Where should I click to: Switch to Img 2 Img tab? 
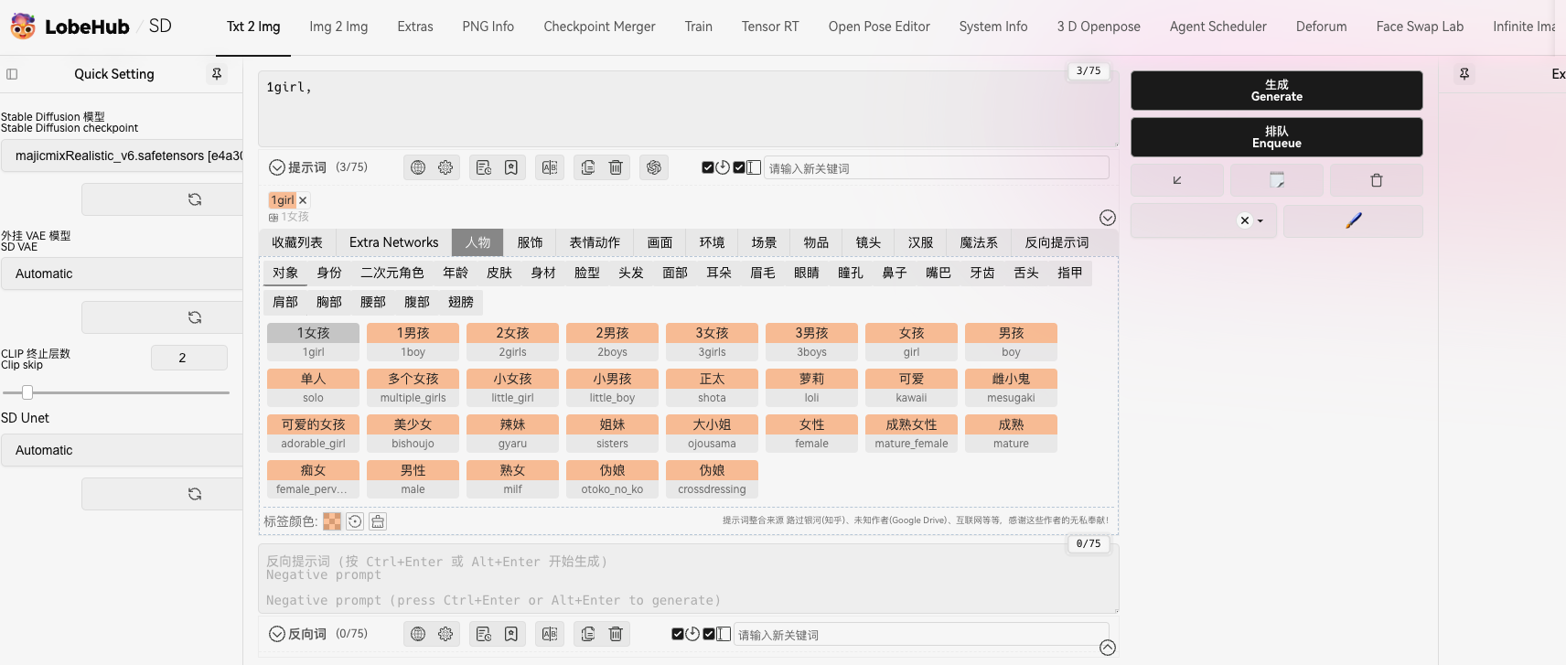click(338, 27)
